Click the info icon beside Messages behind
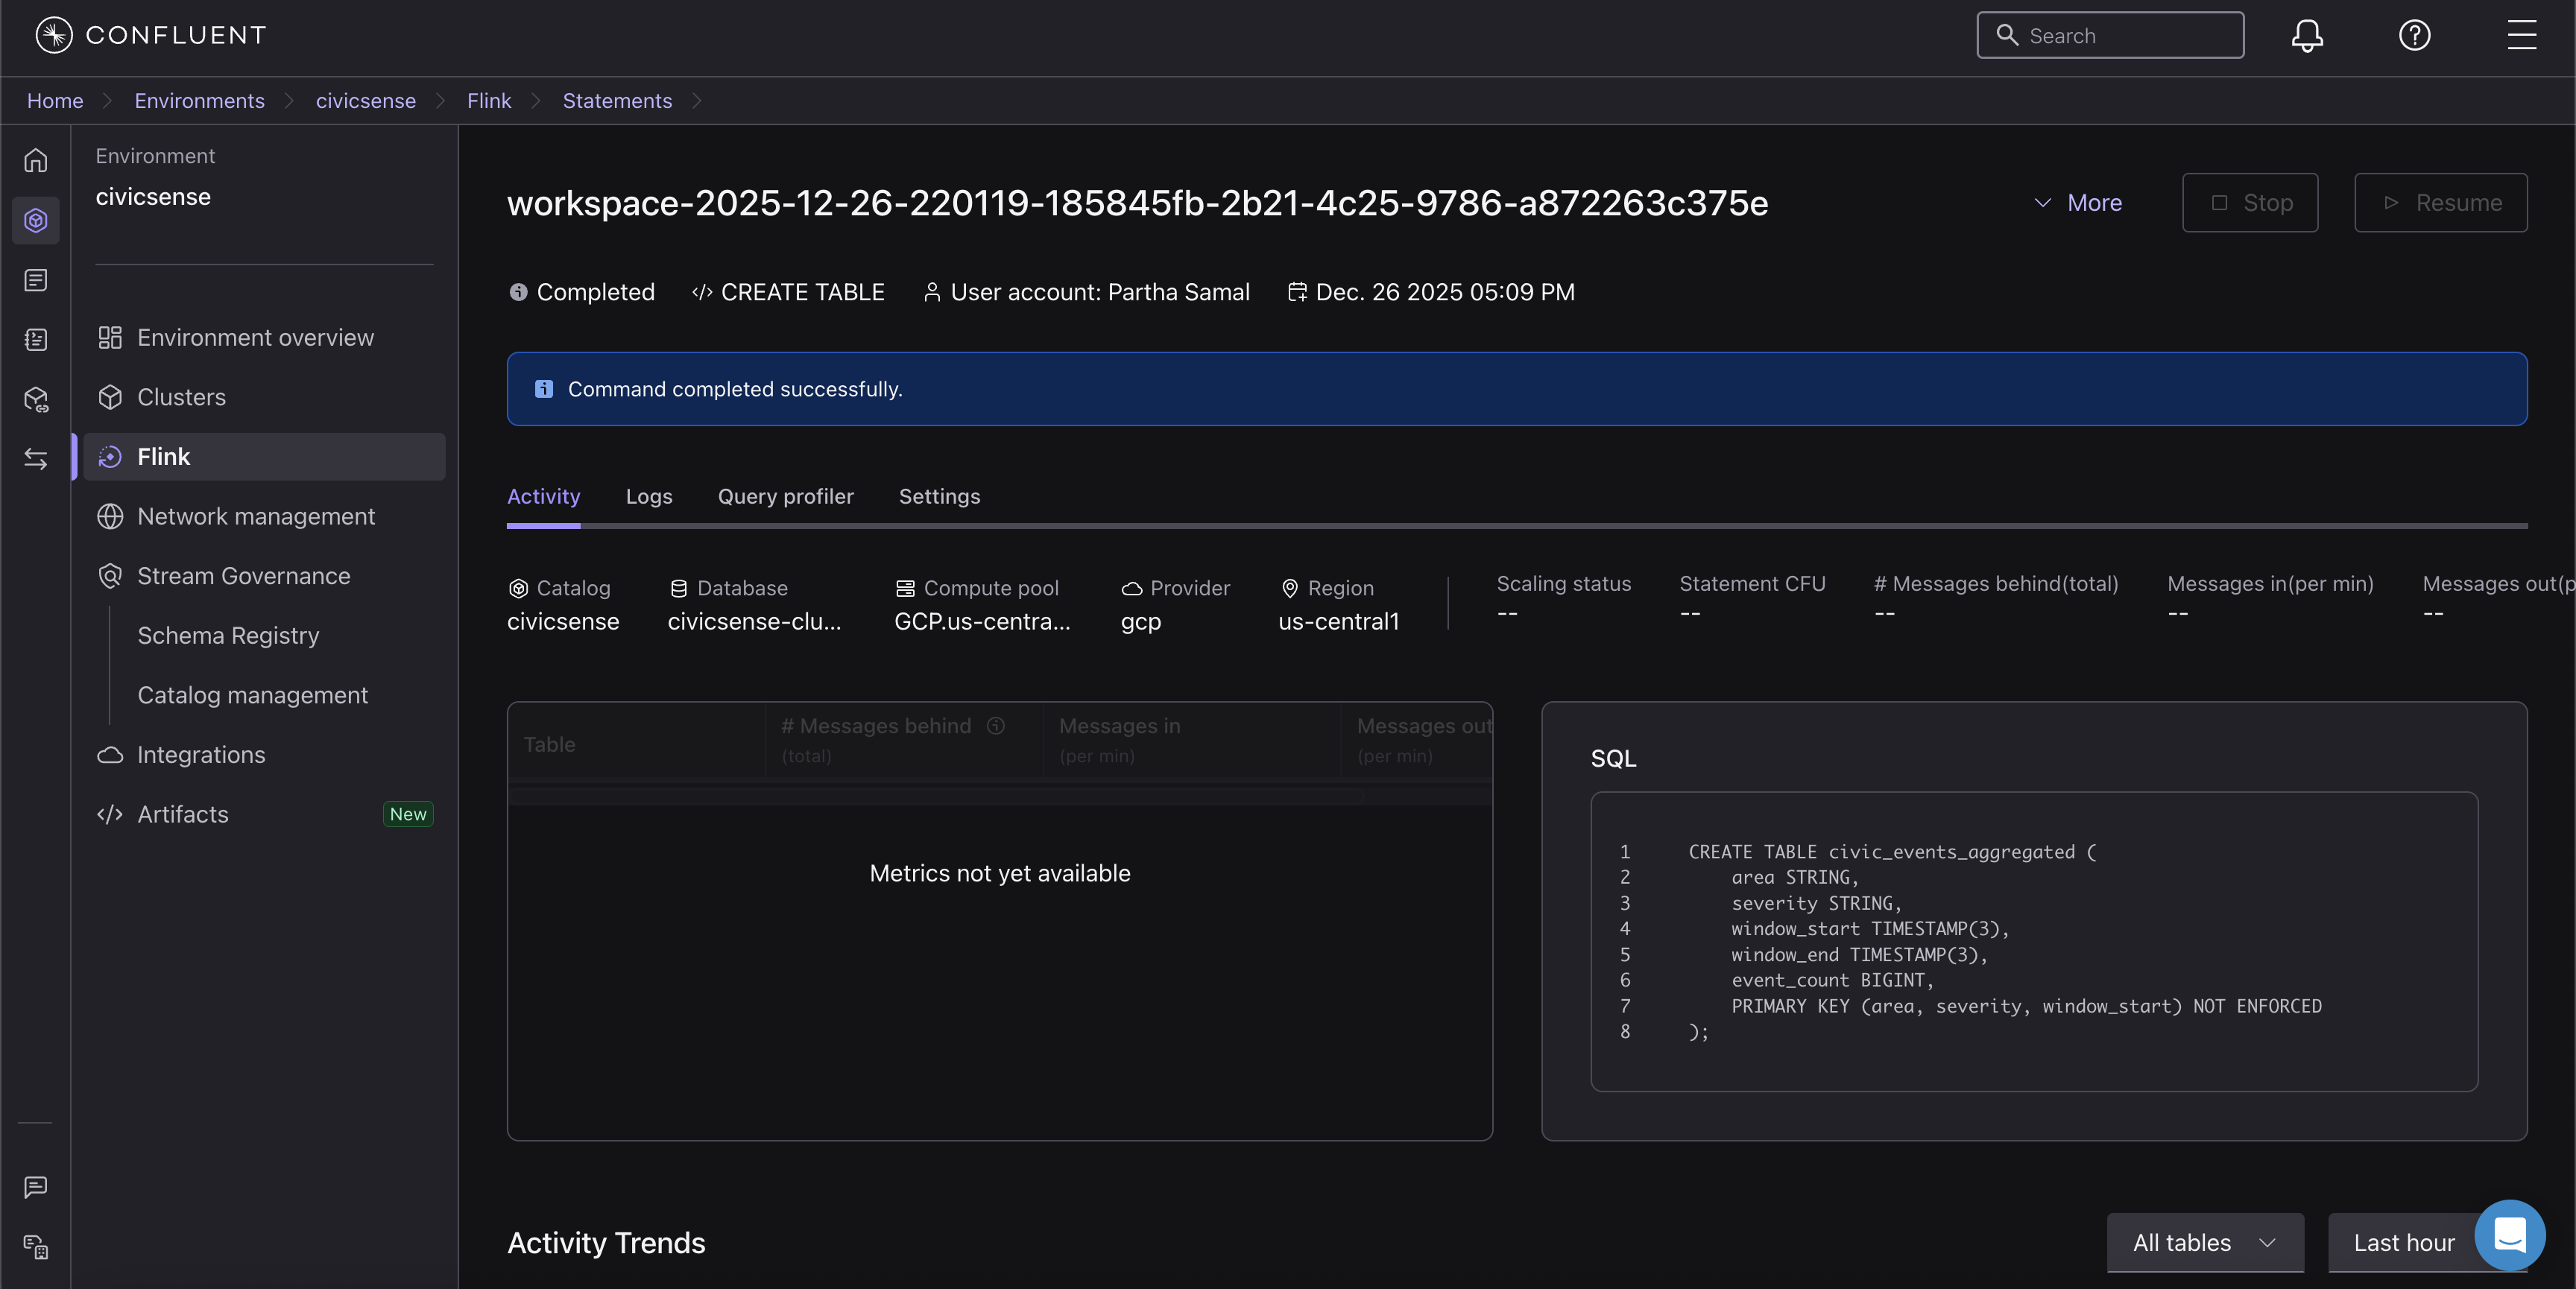Screen dimensions: 2576x1289 (996, 726)
